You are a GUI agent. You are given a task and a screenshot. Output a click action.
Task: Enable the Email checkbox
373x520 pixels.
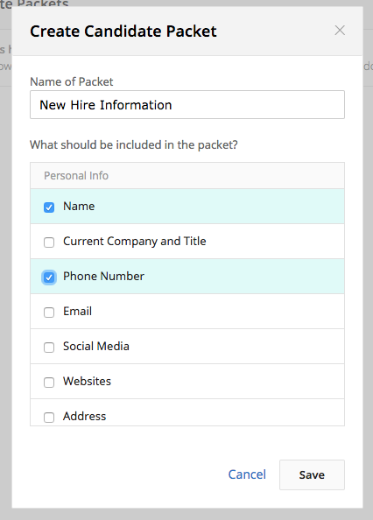click(x=49, y=313)
